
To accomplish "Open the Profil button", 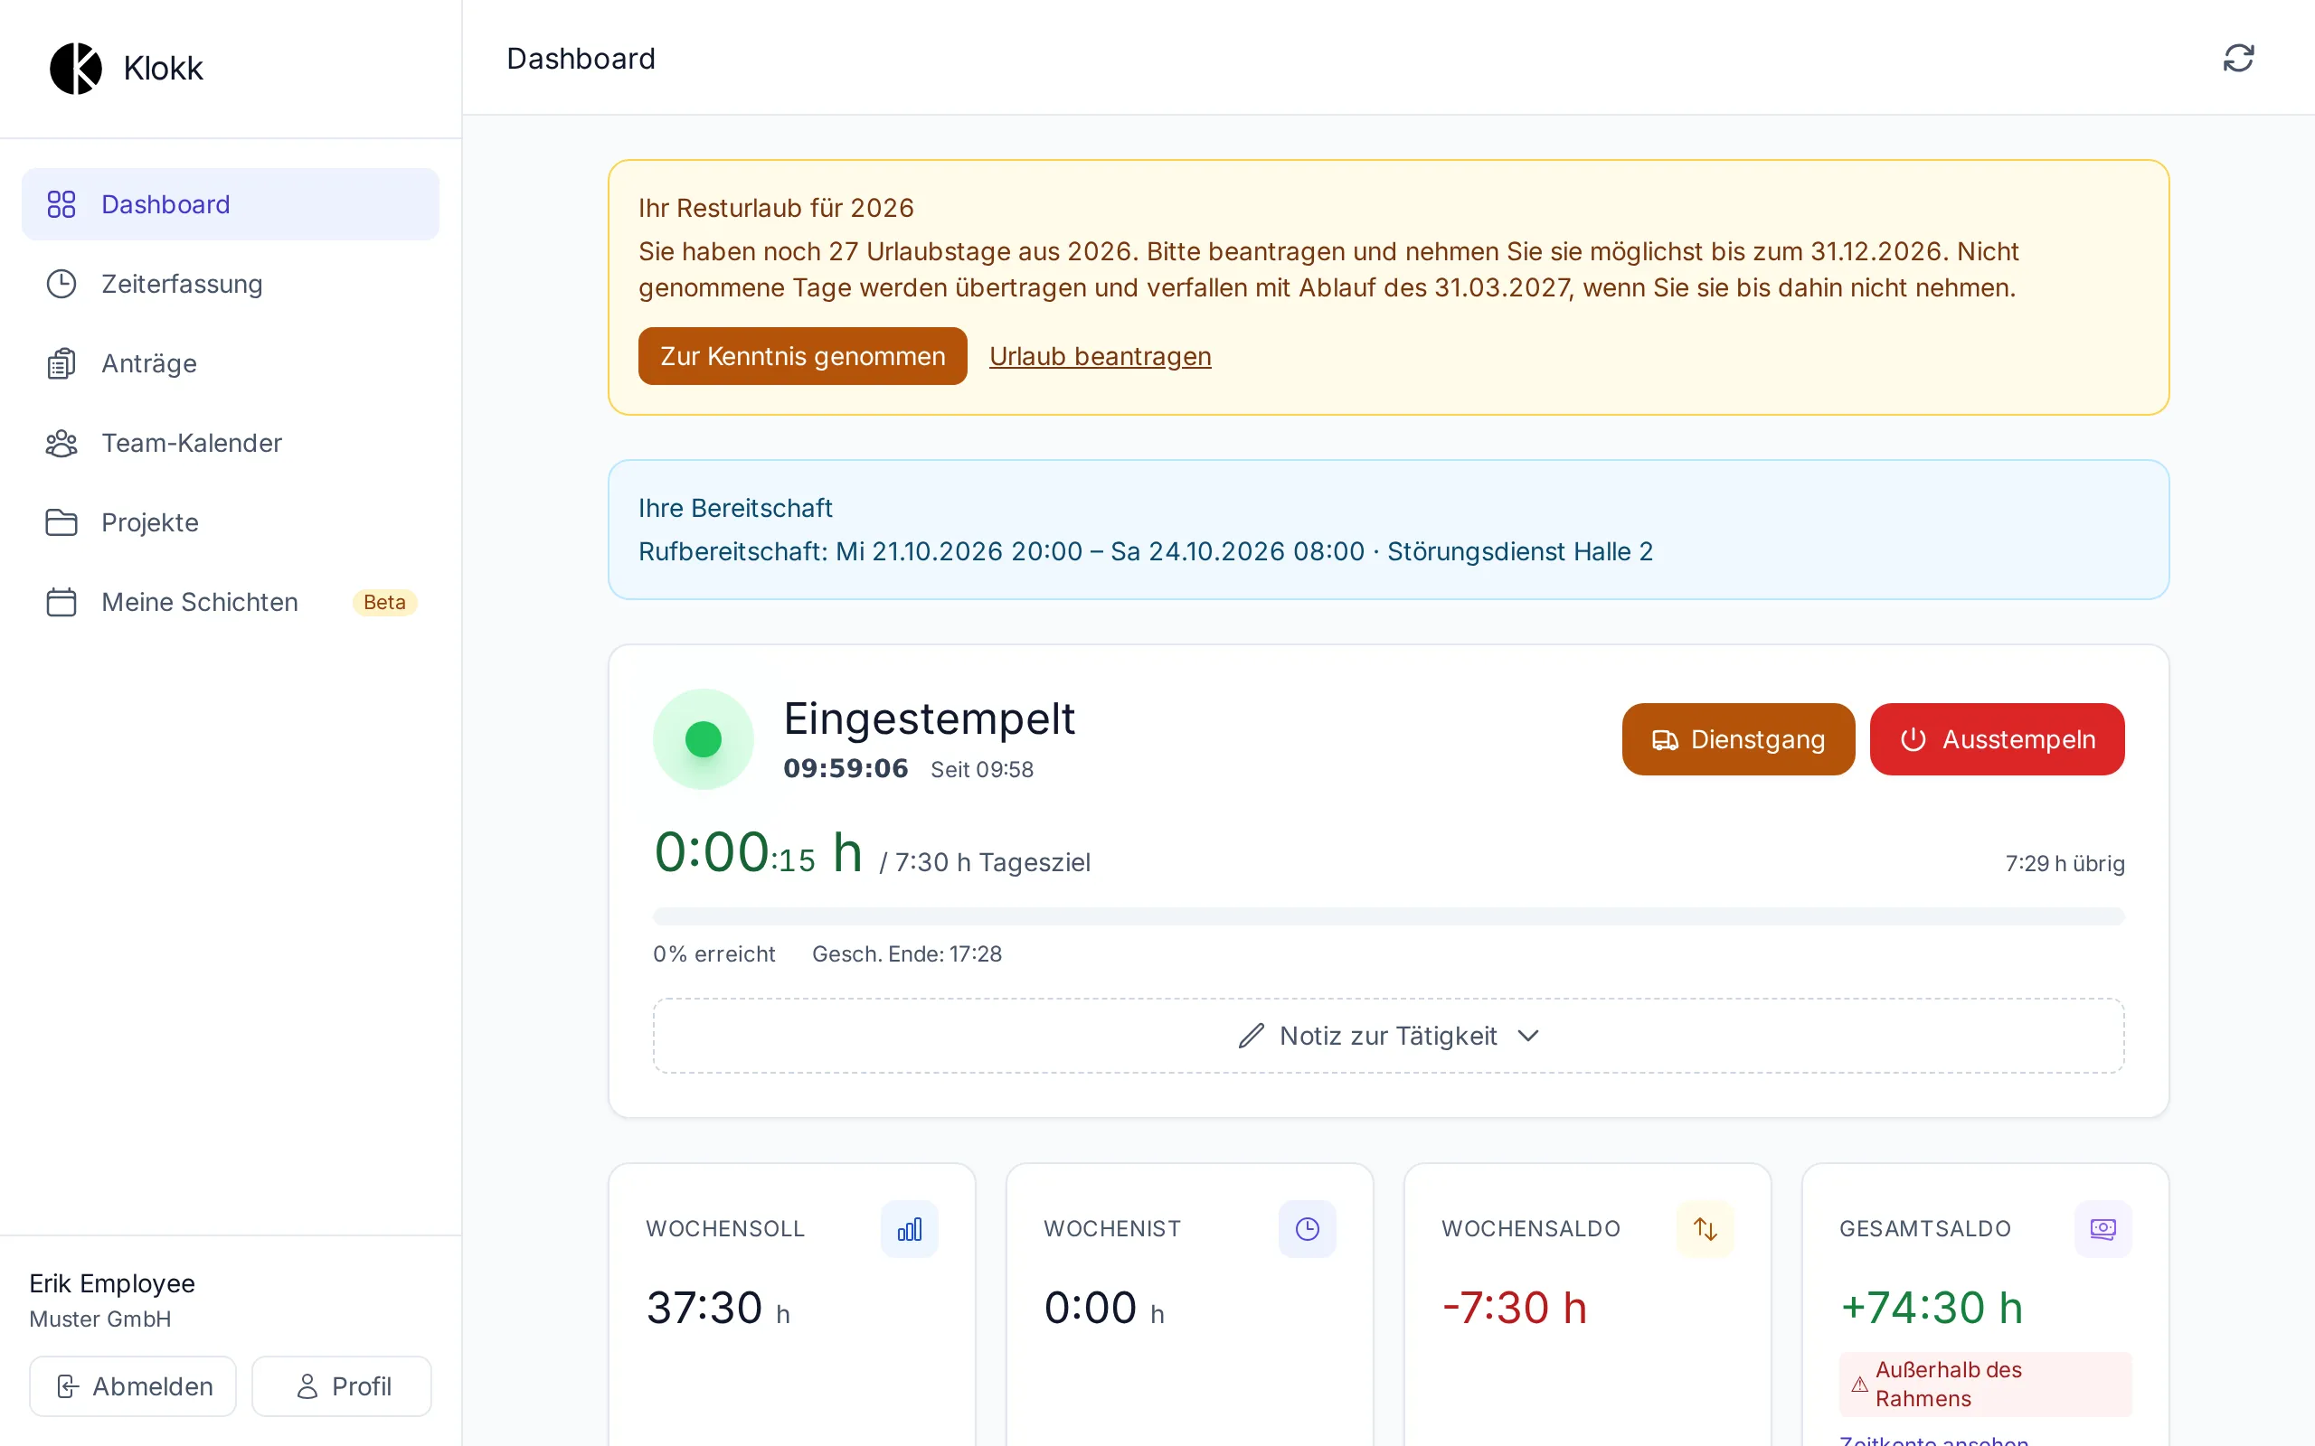I will 342,1385.
